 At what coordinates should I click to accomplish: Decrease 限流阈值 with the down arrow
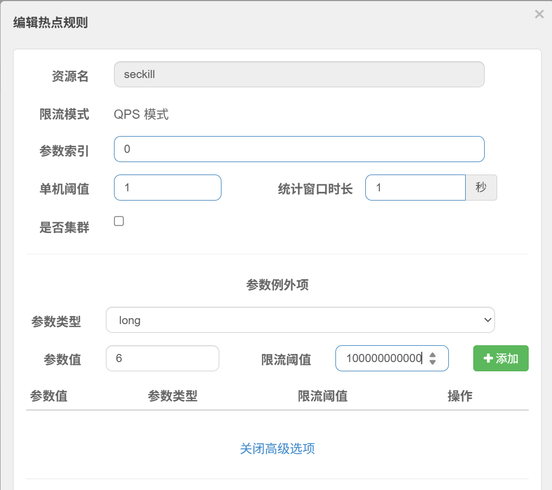coord(433,362)
